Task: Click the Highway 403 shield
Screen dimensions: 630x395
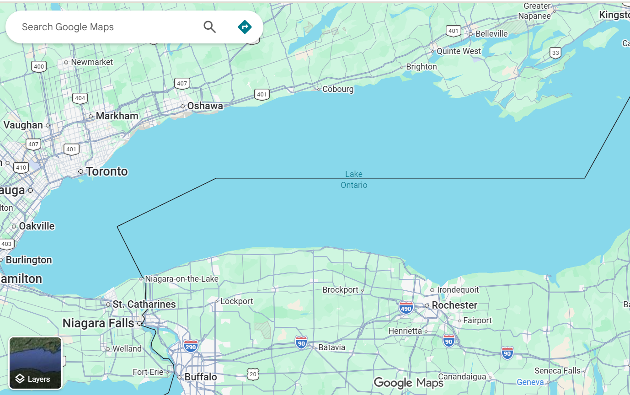Action: (x=6, y=244)
